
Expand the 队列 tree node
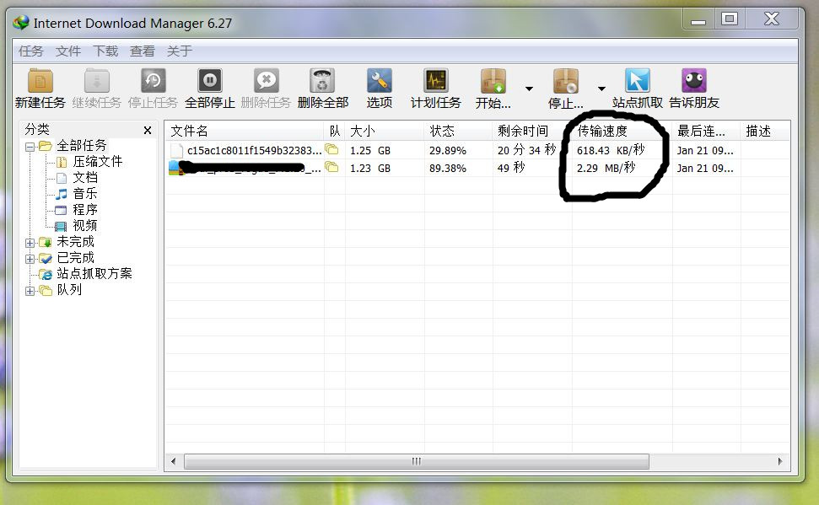click(30, 291)
